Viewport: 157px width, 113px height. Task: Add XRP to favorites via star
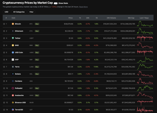pyautogui.click(x=4, y=60)
